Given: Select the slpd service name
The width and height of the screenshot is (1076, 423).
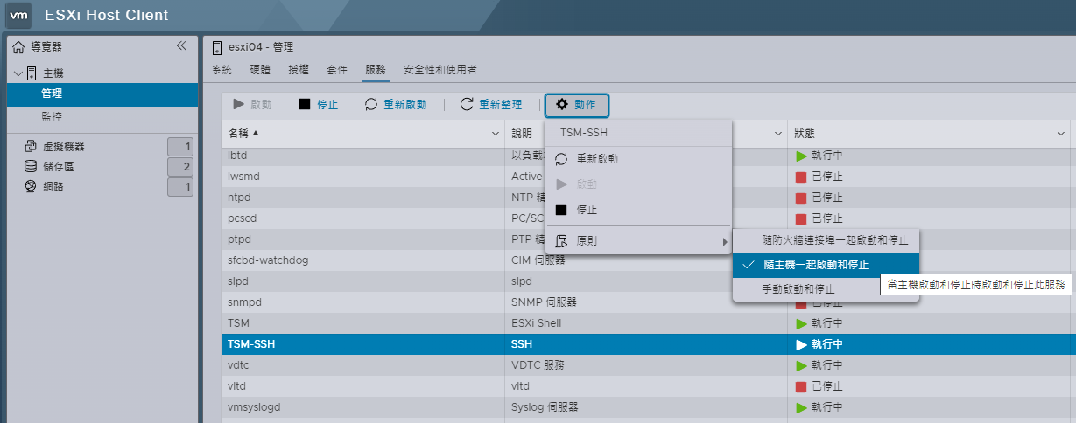Looking at the screenshot, I should [238, 281].
